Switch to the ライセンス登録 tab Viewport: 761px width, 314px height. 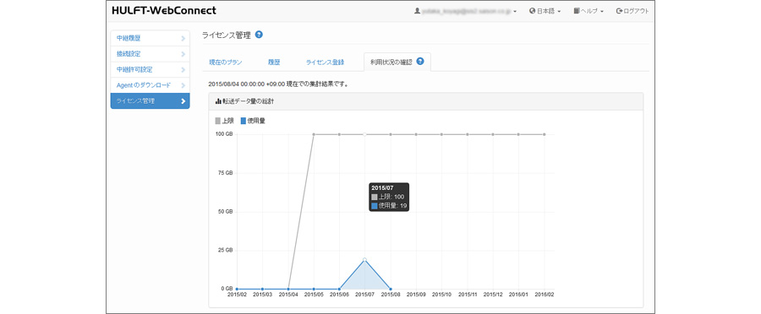[x=326, y=62]
